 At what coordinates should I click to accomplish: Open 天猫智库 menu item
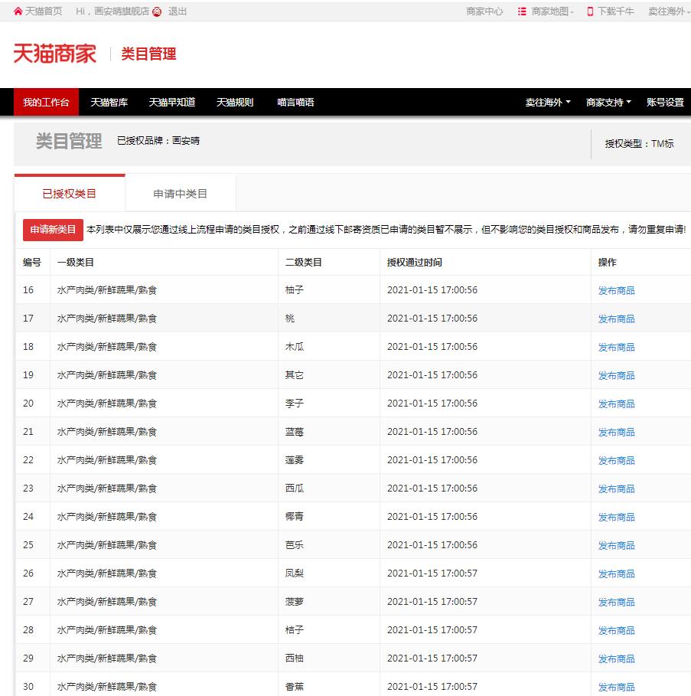(109, 102)
